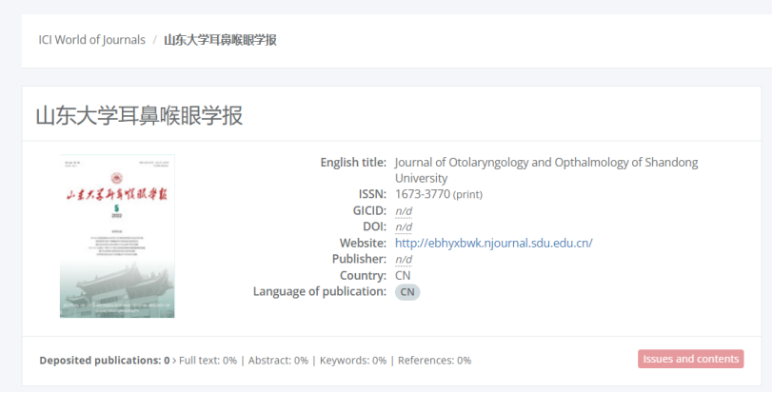
Task: Click the main journal title heading
Action: pyautogui.click(x=139, y=116)
